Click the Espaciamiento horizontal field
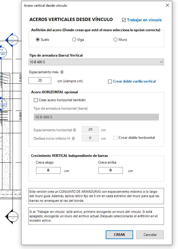The height and width of the screenshot is (249, 178). pos(90,129)
